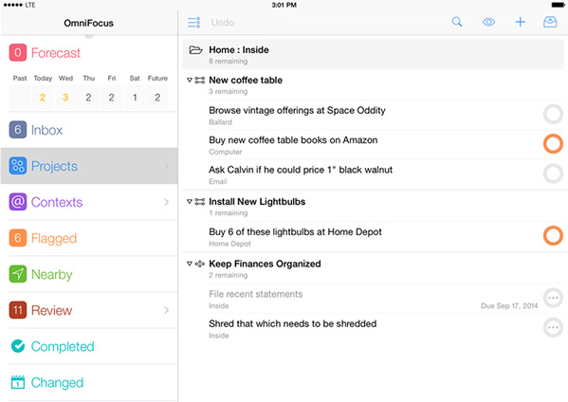Open the Flagged perspective

(x=89, y=238)
